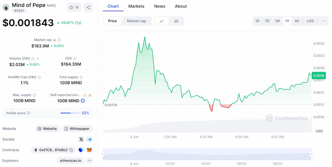This screenshot has width=332, height=167.
Task: Show Market cap info tooltip icon
Action: pos(59,40)
